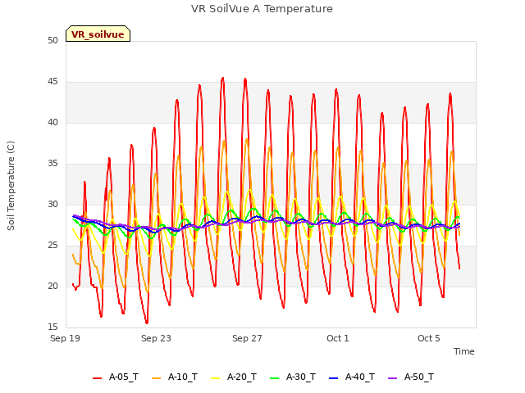Toggle the A-30_T series in the legend
Viewport: 525px width, 393px height.
293,377
